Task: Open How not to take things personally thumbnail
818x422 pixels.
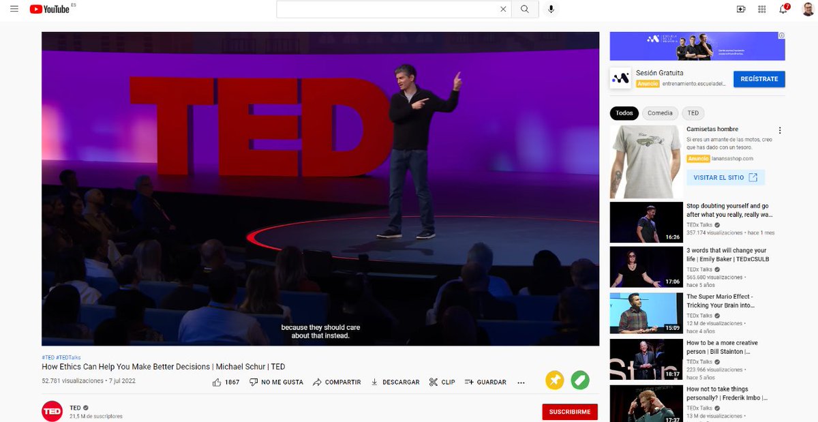Action: 646,403
